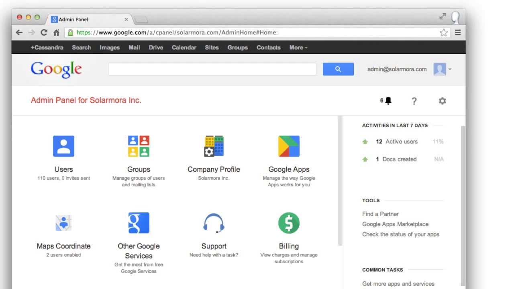The image size is (514, 289).
Task: Open the Chrome hamburger menu
Action: pyautogui.click(x=458, y=33)
